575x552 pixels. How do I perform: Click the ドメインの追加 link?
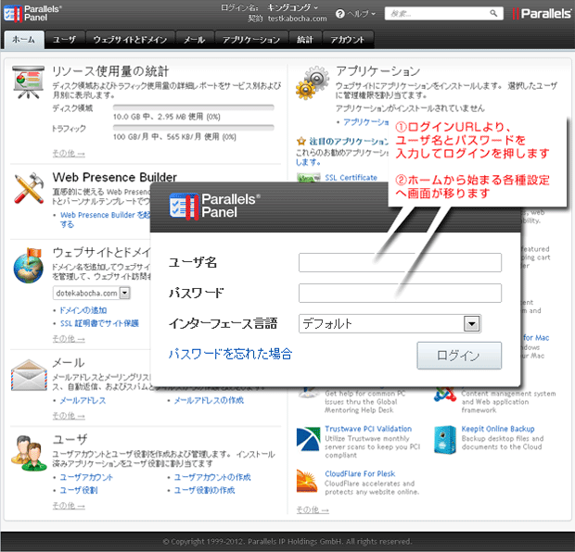point(83,310)
